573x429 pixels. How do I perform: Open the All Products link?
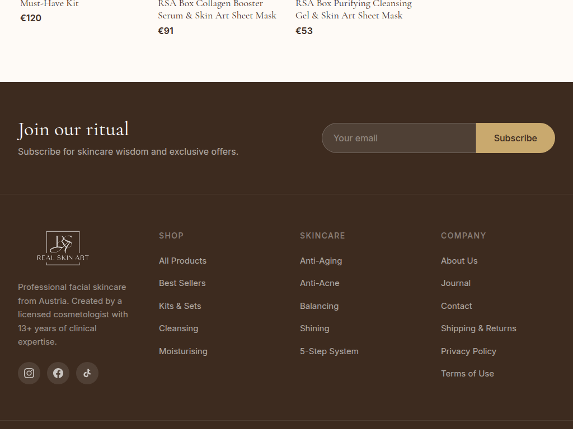(182, 261)
